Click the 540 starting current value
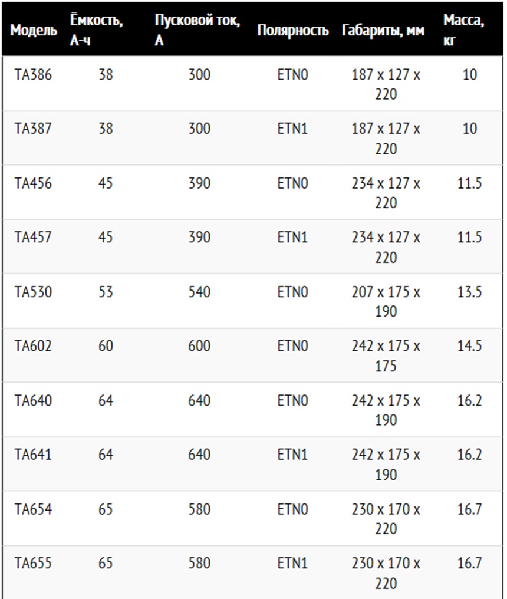This screenshot has height=599, width=507. point(199,291)
